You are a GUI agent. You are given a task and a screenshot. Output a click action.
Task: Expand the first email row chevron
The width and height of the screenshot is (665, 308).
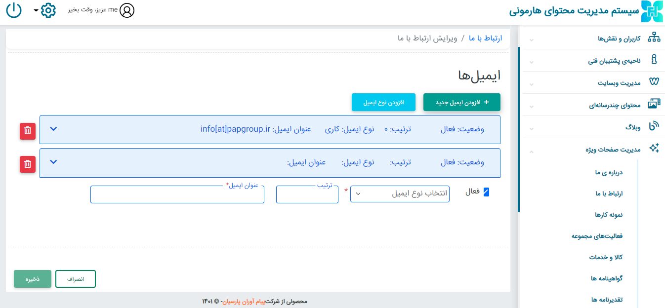pos(54,129)
